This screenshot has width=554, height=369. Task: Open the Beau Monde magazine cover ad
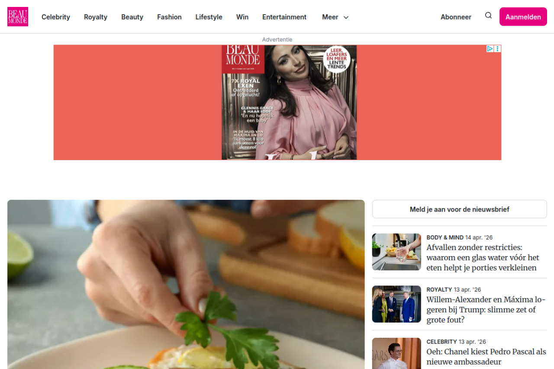click(x=289, y=103)
